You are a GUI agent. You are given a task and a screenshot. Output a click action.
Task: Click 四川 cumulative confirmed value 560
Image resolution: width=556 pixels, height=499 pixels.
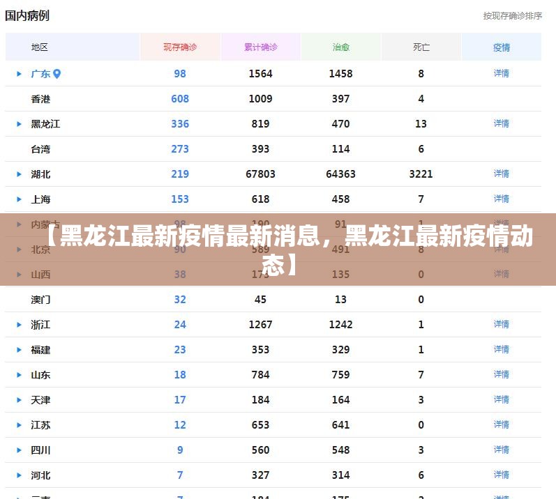click(261, 450)
